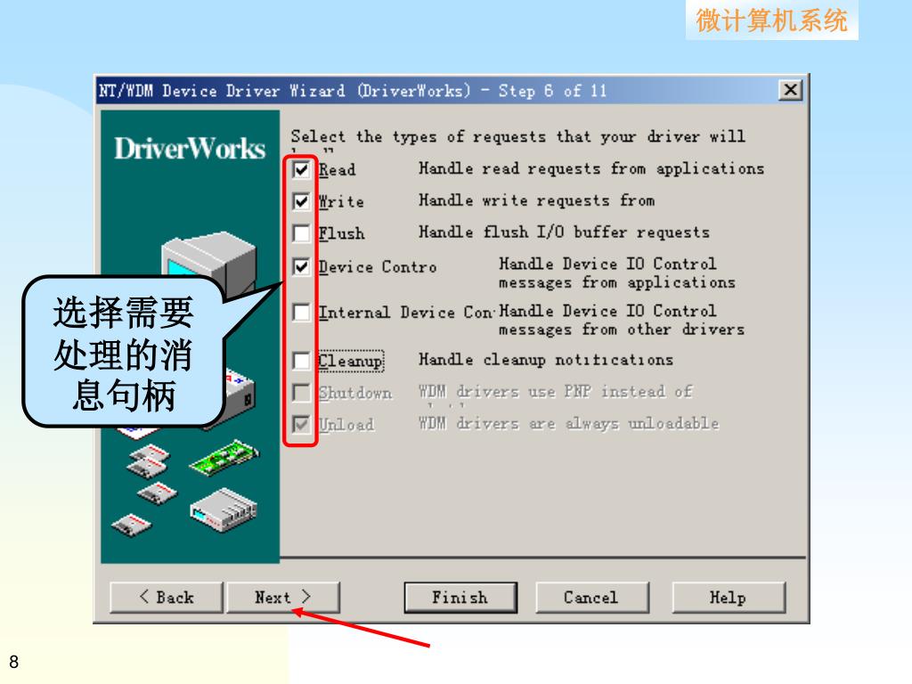This screenshot has height=684, width=912.
Task: Click the green circuit board card icon
Action: point(224,457)
